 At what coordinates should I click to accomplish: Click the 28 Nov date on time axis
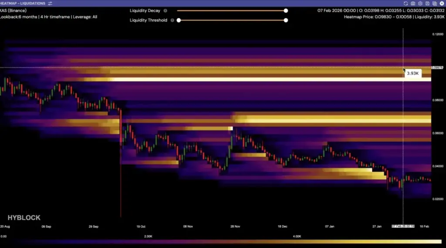pos(235,227)
